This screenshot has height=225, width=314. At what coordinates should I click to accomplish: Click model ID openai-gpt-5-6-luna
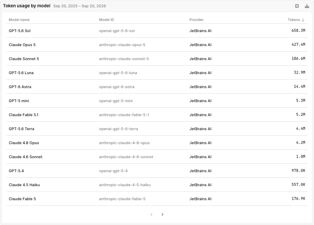[x=118, y=73]
